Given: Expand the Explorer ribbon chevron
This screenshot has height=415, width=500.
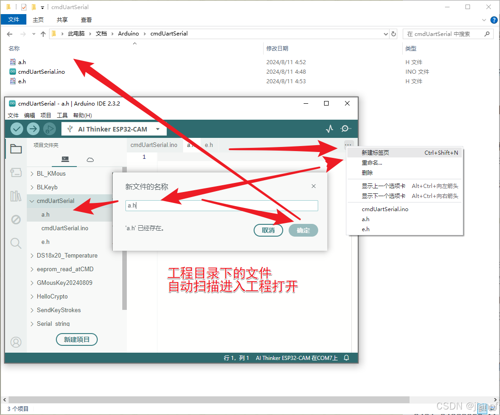Looking at the screenshot, I should [484, 20].
